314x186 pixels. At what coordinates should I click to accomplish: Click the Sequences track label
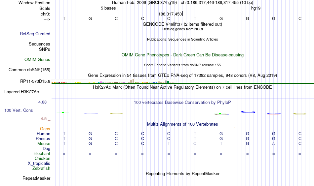(x=39, y=44)
